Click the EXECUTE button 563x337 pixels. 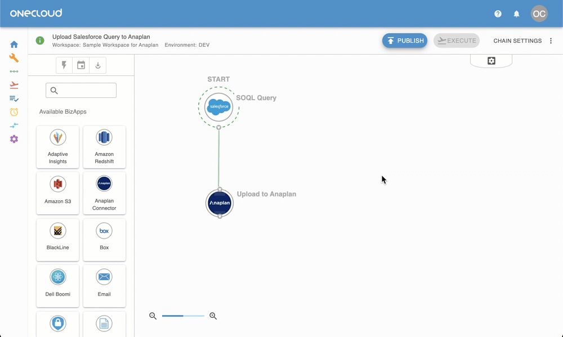(457, 41)
